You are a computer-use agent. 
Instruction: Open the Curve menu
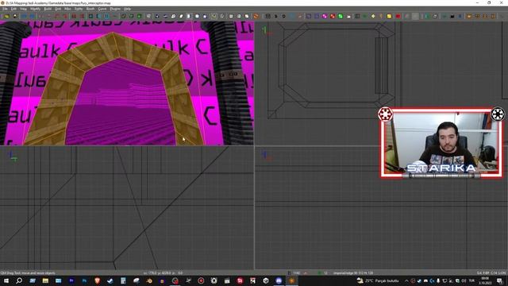click(x=102, y=9)
